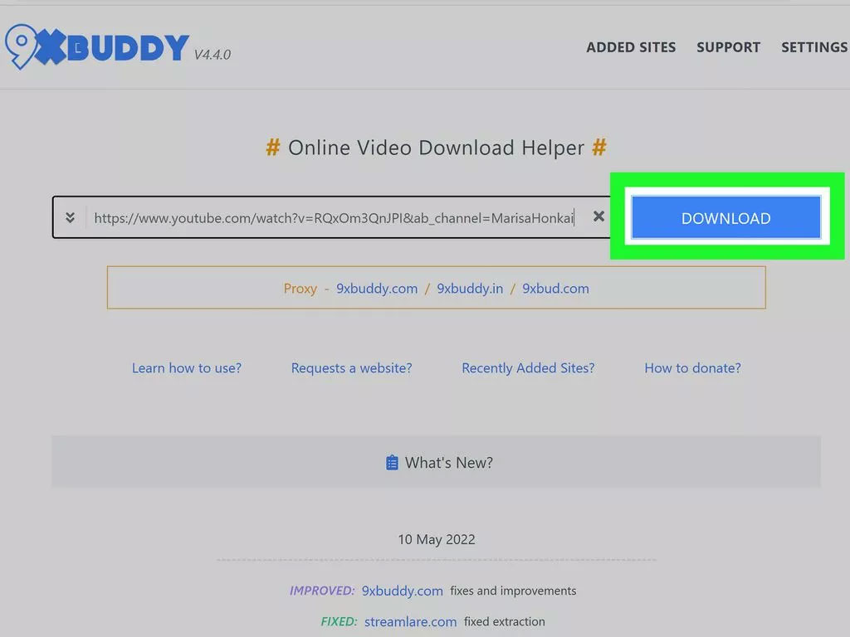Expand the double-chevron dropdown in URL box
The width and height of the screenshot is (850, 637).
pos(70,218)
